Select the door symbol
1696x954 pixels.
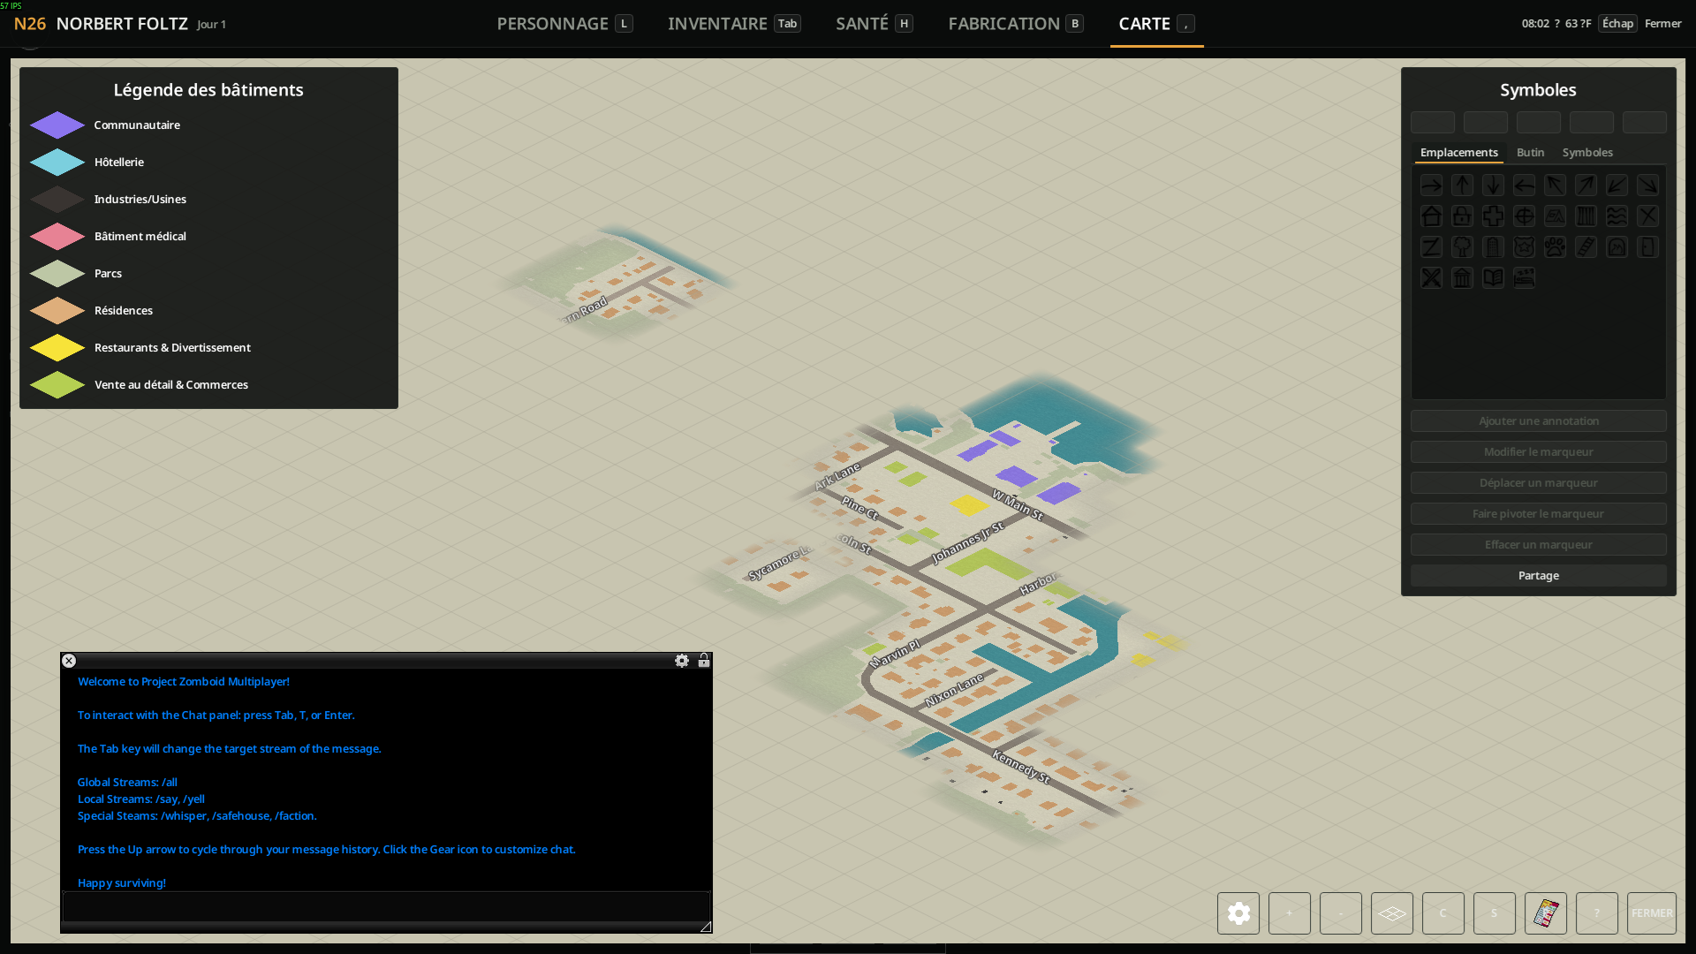click(1647, 246)
